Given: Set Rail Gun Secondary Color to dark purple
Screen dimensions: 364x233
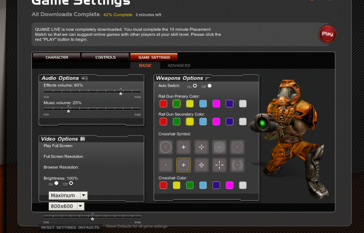Looking at the screenshot, I should (230, 122).
